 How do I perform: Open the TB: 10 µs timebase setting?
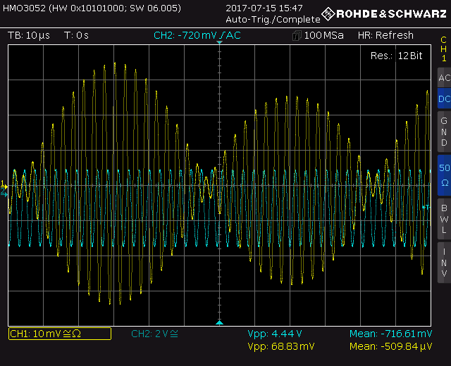point(29,36)
